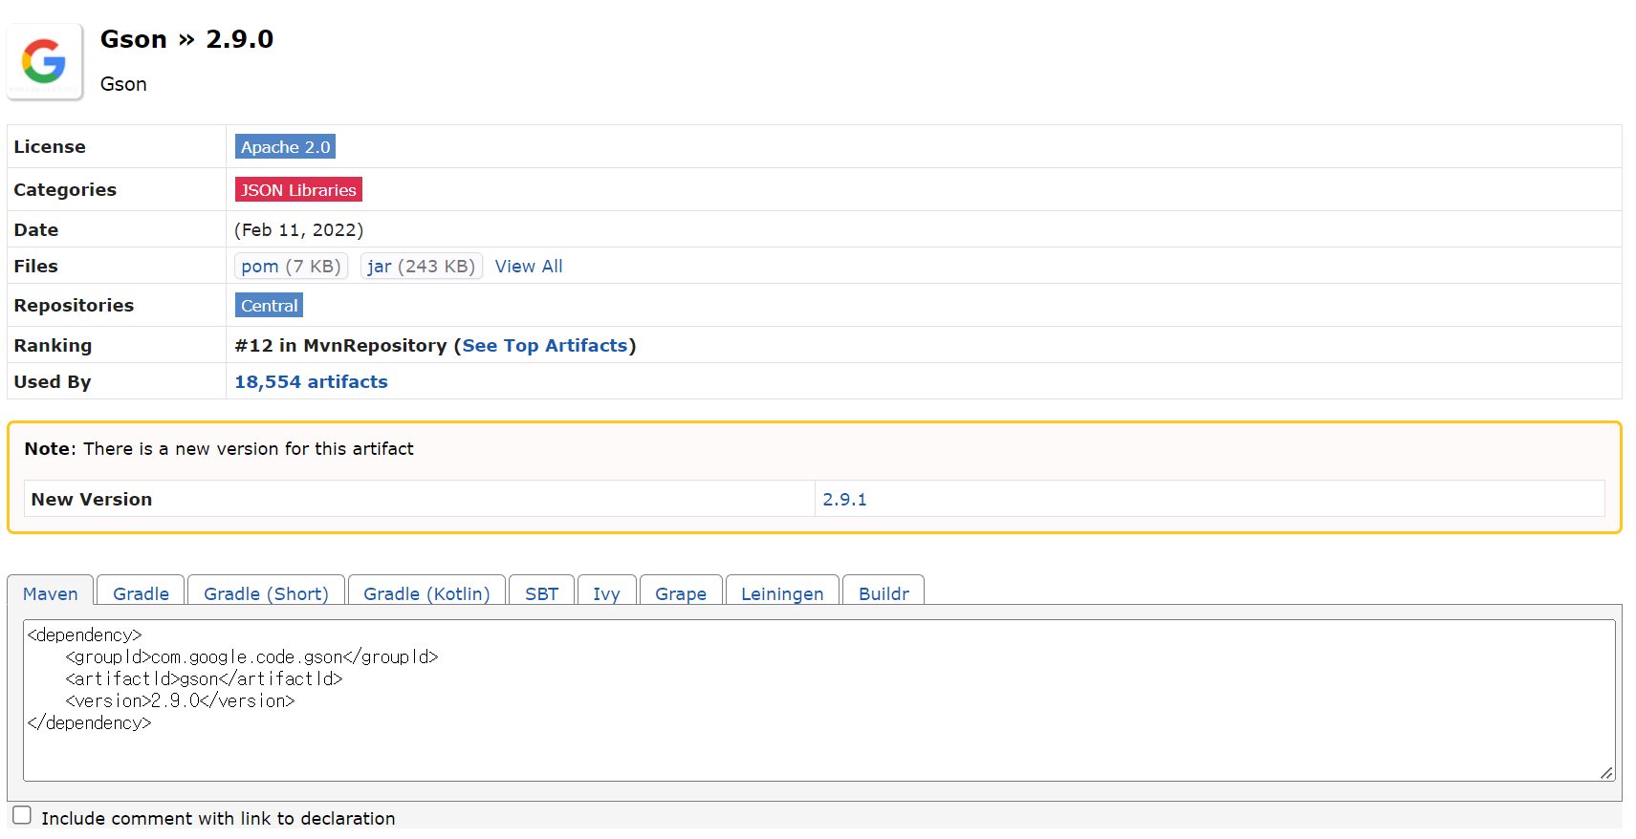Open the Apache 2.0 license badge

(x=285, y=147)
